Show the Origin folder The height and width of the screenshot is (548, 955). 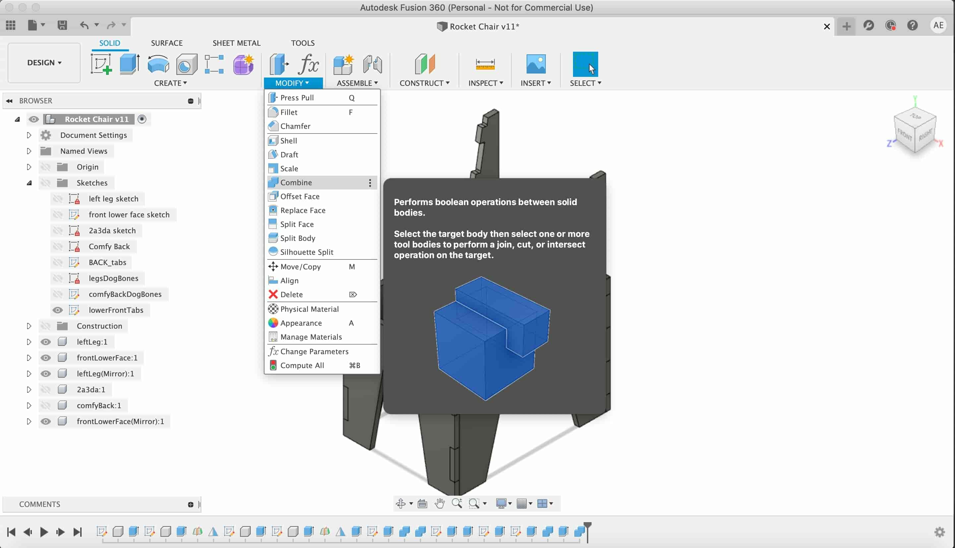pos(45,167)
